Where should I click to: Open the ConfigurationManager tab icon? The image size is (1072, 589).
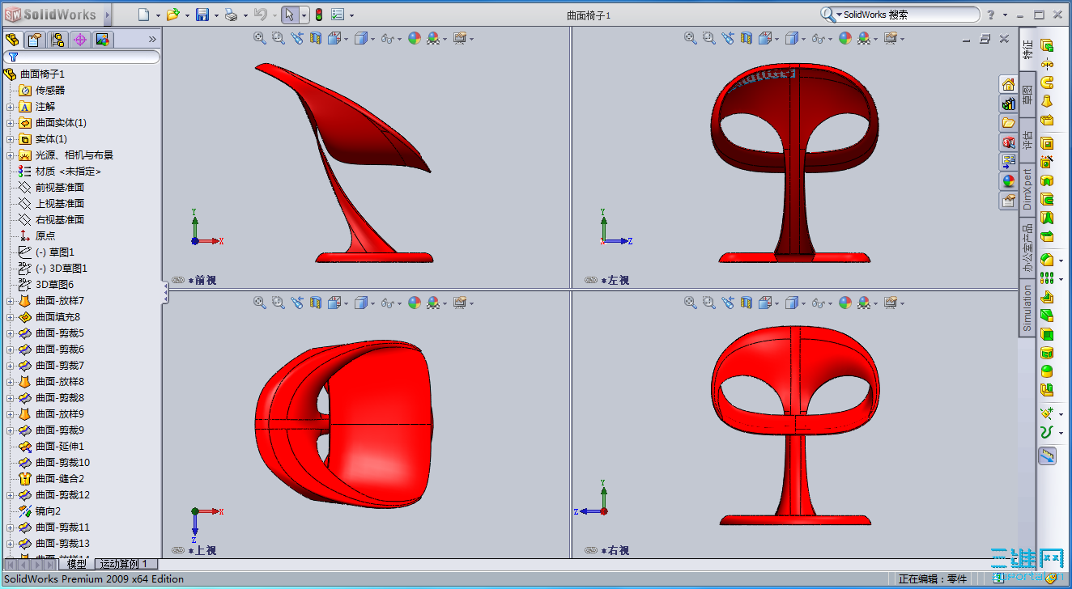(x=57, y=40)
